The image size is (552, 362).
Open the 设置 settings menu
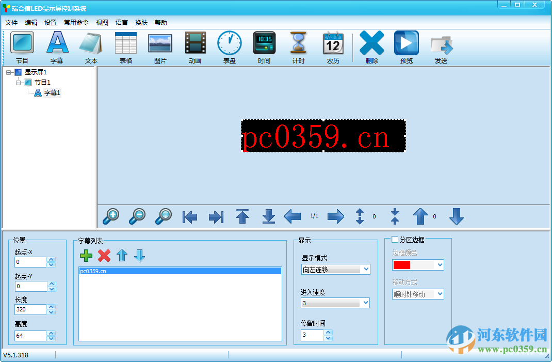click(x=50, y=22)
